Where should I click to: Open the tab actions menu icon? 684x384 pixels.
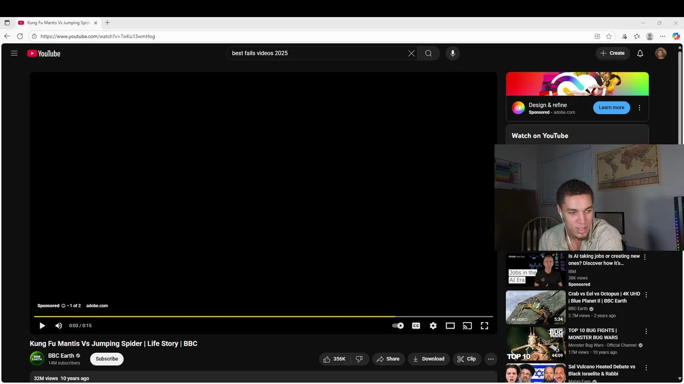(x=7, y=23)
